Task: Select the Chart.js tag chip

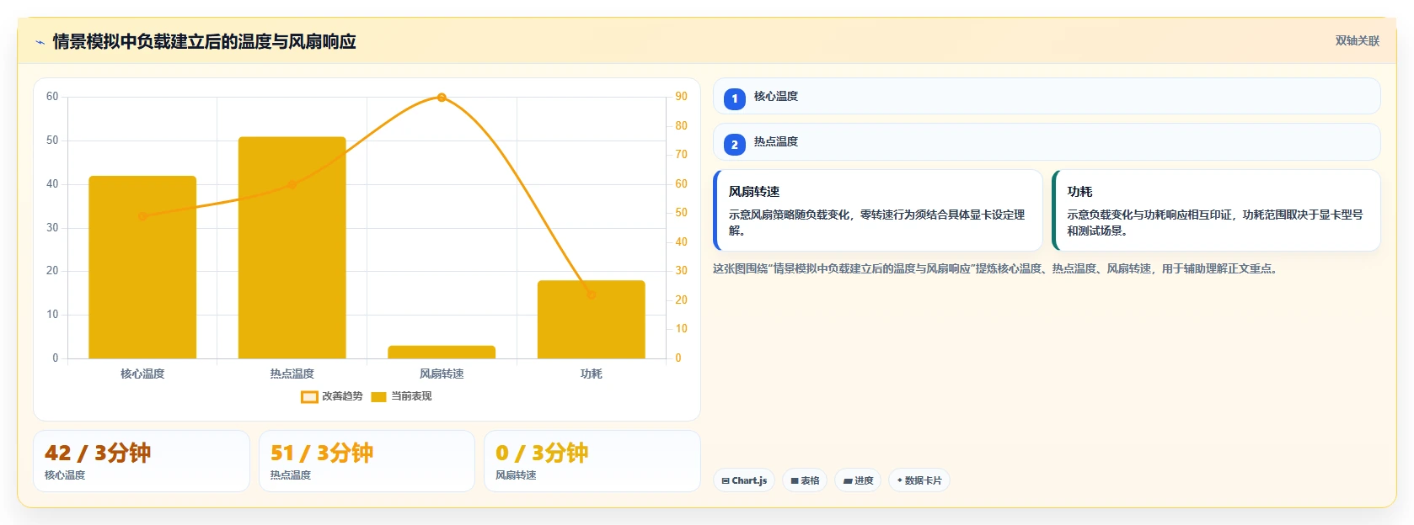Action: point(745,480)
